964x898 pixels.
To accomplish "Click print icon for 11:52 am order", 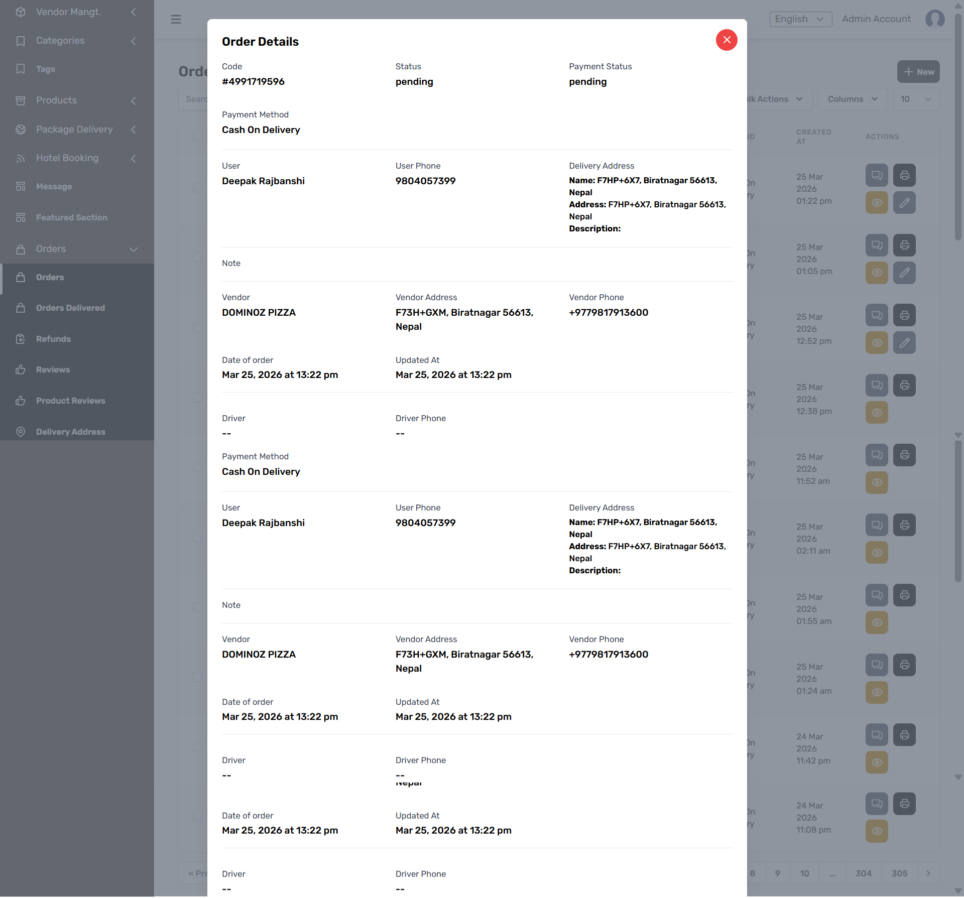I will click(x=904, y=455).
